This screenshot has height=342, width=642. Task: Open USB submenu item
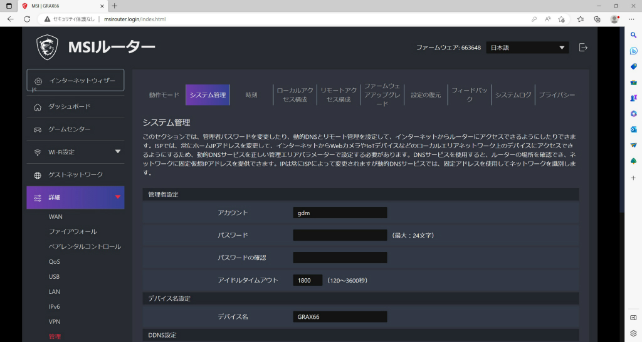[54, 277]
